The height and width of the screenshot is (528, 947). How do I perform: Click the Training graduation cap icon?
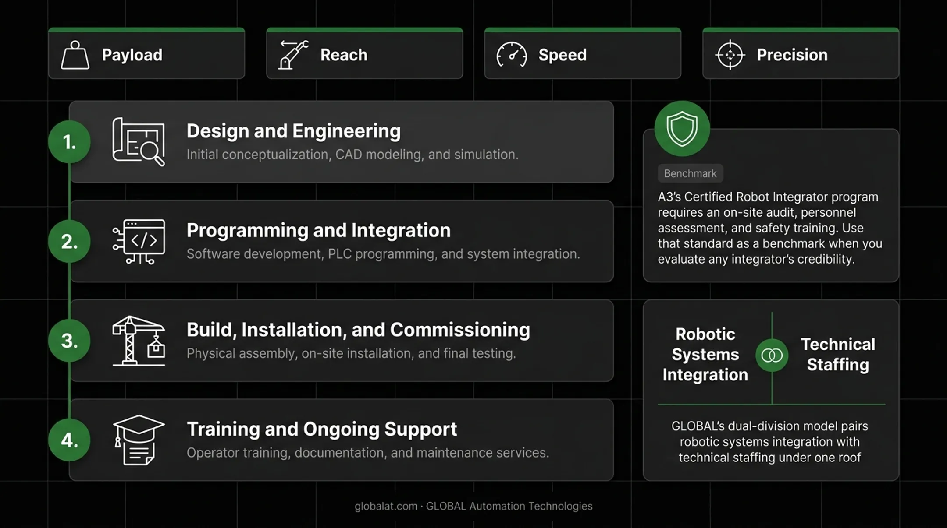[x=139, y=440]
